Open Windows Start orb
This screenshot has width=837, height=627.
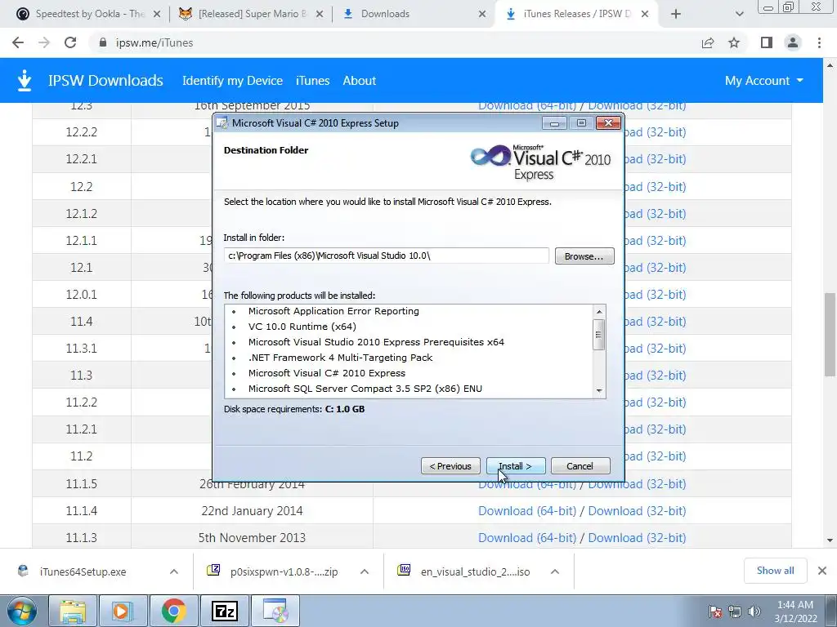coord(22,611)
